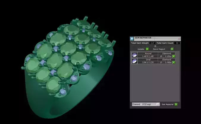Click the "2.08tw" weight cell
Image resolution: width=201 pixels, height=124 pixels.
click(x=168, y=62)
